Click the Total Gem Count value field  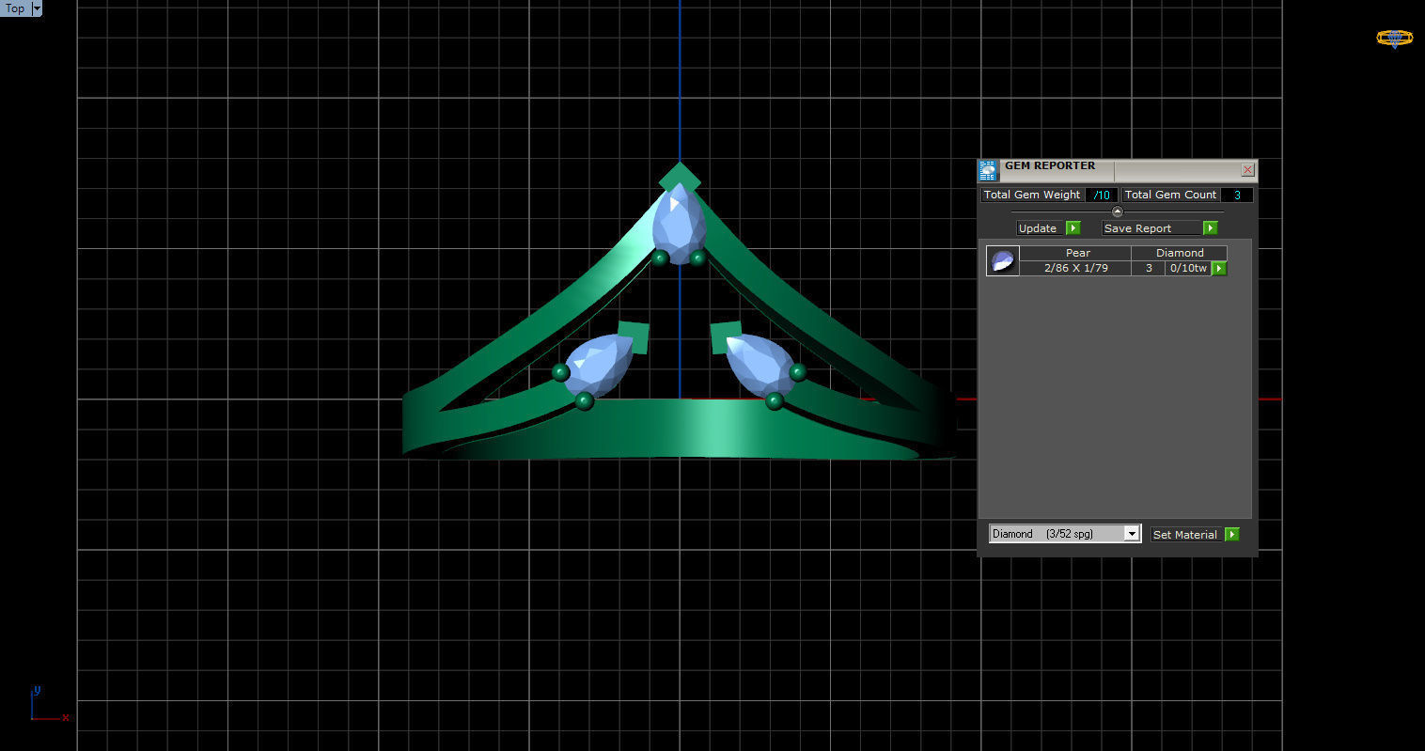point(1237,195)
